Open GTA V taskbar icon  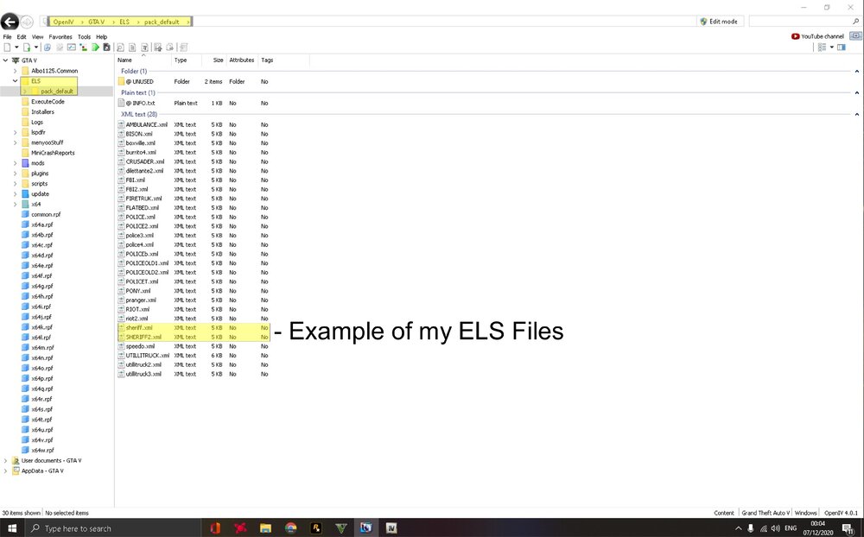pyautogui.click(x=341, y=528)
